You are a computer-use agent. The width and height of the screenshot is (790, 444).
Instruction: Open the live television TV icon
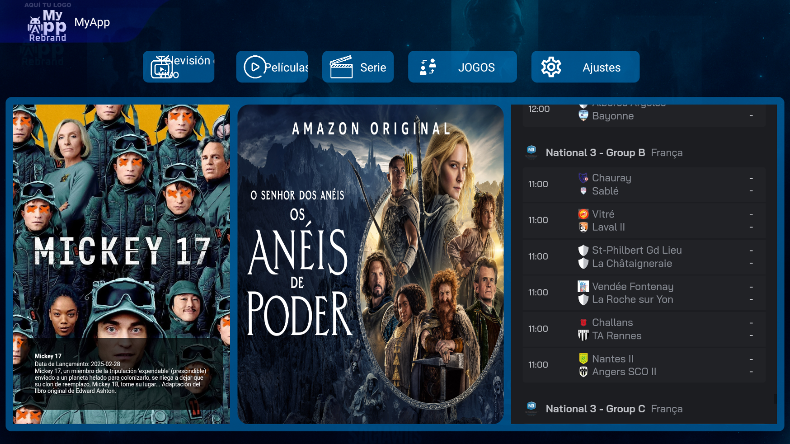[x=162, y=68]
